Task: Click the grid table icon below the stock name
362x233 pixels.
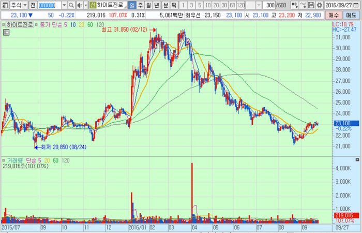Action: [x=6, y=32]
